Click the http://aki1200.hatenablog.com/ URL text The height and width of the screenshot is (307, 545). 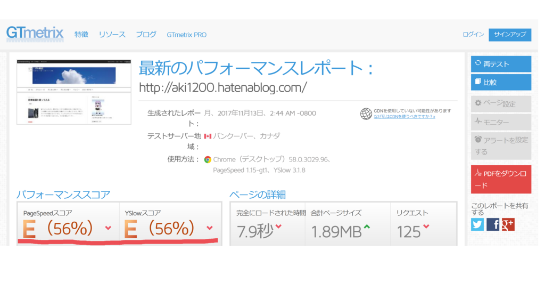[223, 87]
